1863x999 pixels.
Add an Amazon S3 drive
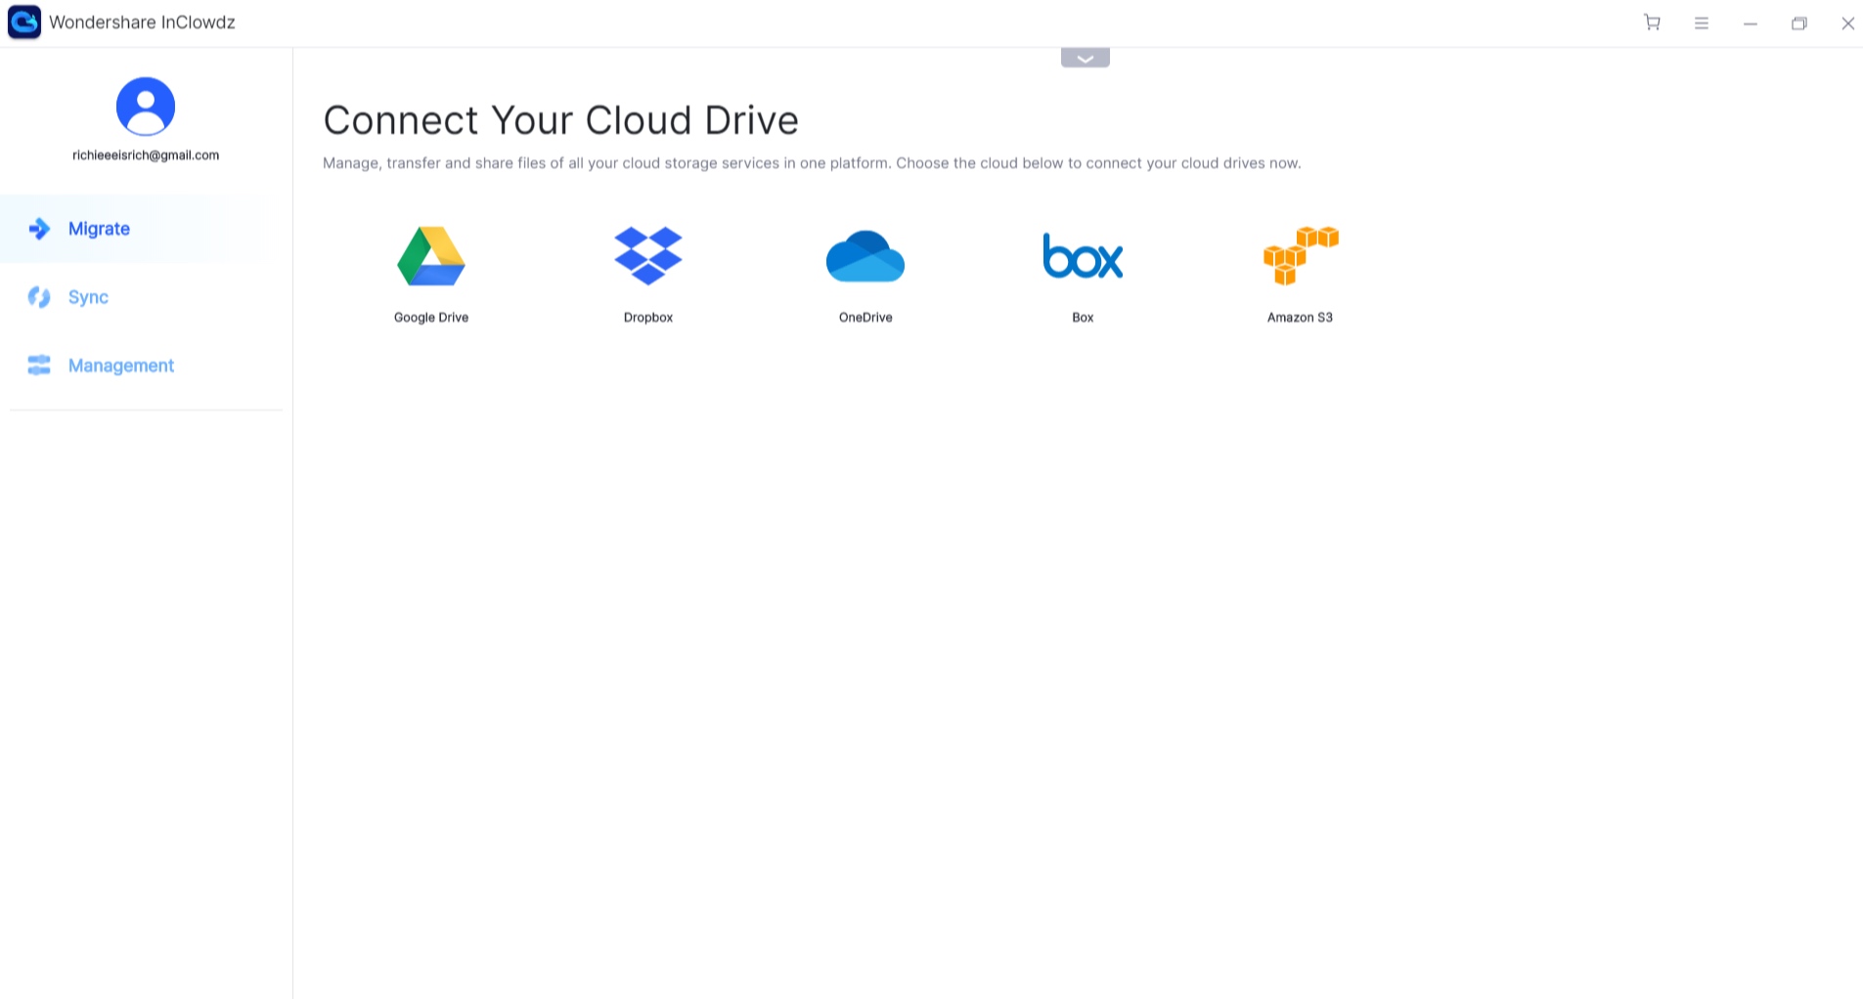coord(1301,256)
